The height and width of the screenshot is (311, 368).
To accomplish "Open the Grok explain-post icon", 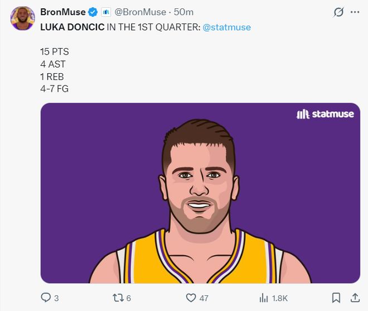I will coord(338,12).
